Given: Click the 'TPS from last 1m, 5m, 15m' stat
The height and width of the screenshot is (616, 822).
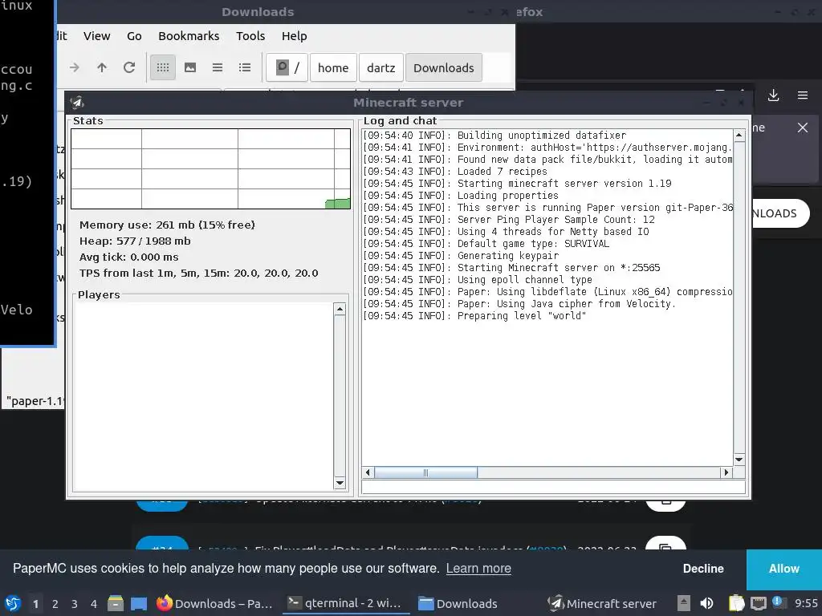Looking at the screenshot, I should point(199,273).
